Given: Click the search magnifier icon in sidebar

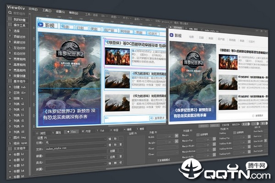Looking at the screenshot, I should pos(10,12).
